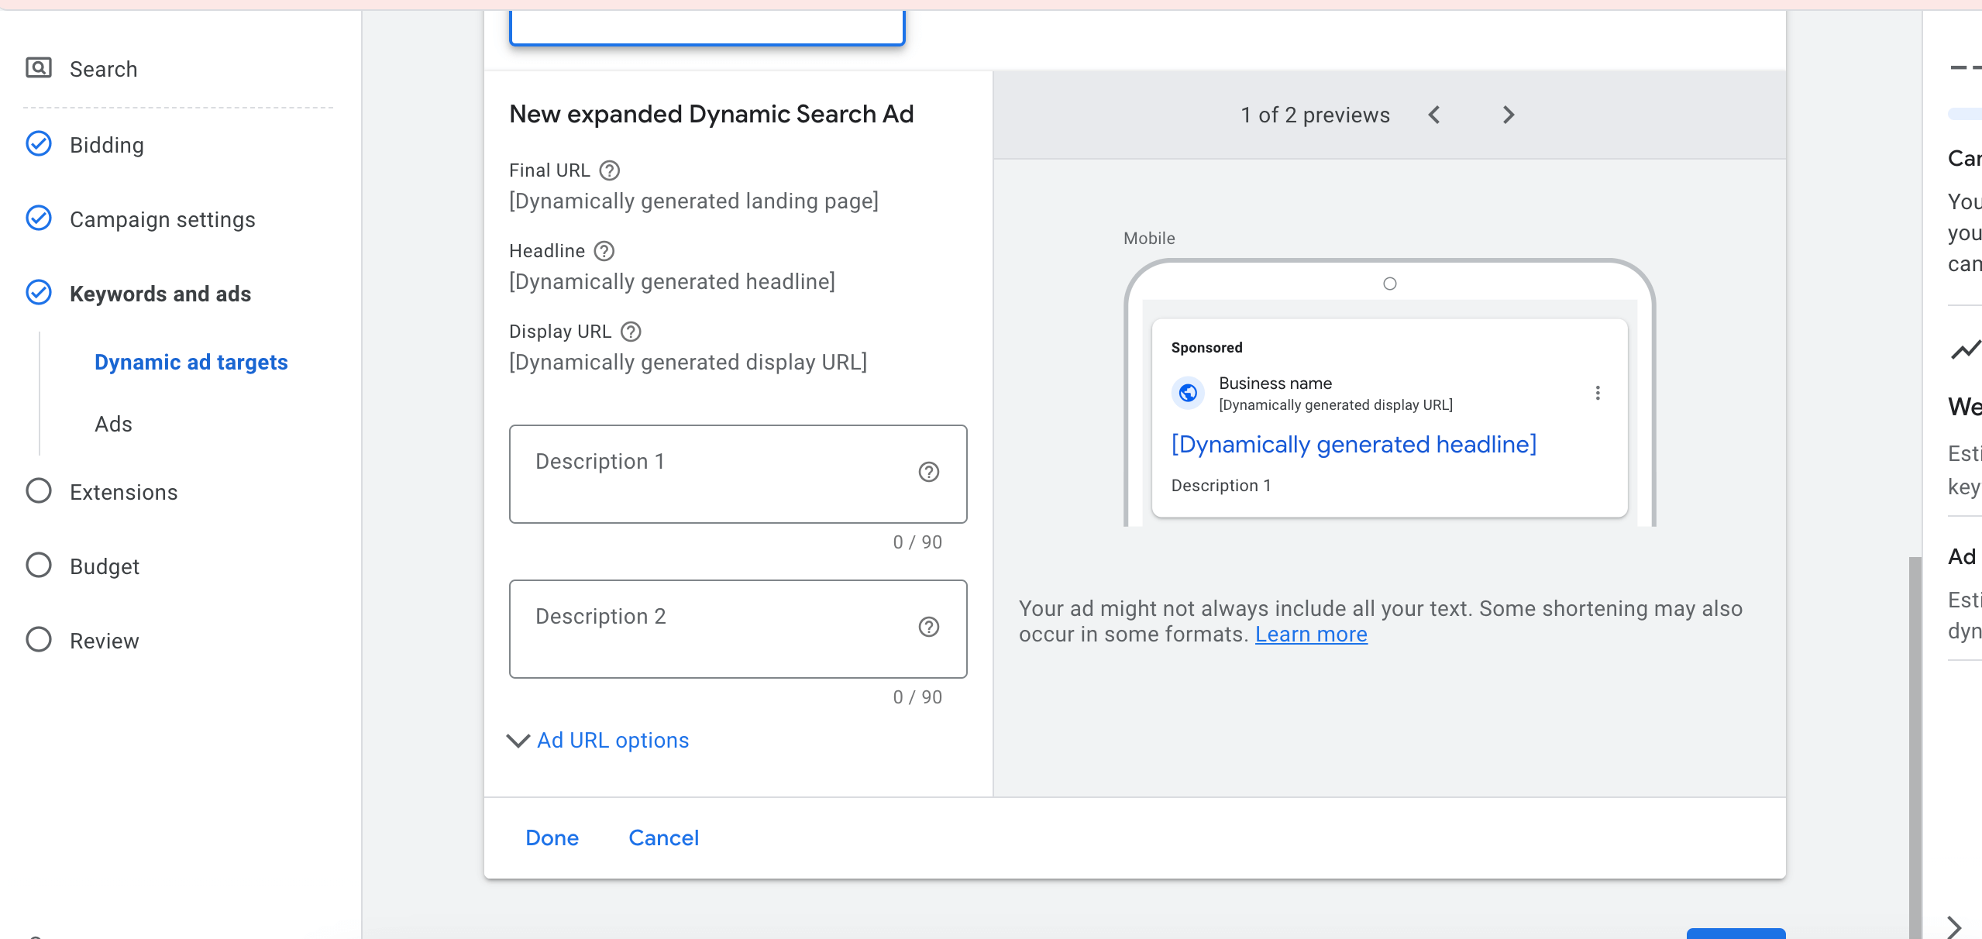
Task: Open Dynamic ad targets section
Action: point(191,362)
